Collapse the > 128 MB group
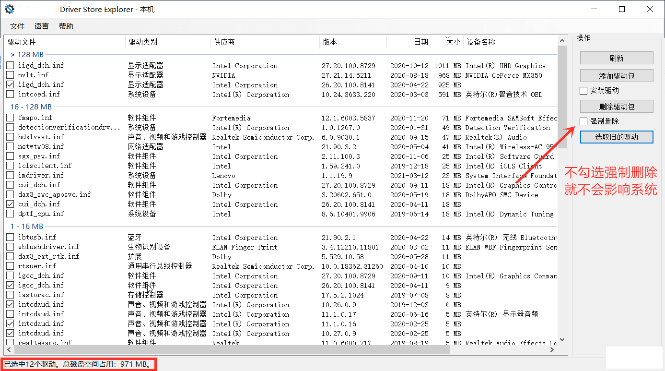 [x=27, y=55]
